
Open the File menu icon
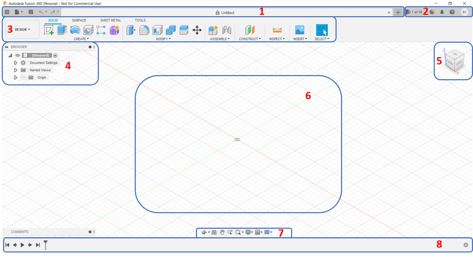coord(17,12)
